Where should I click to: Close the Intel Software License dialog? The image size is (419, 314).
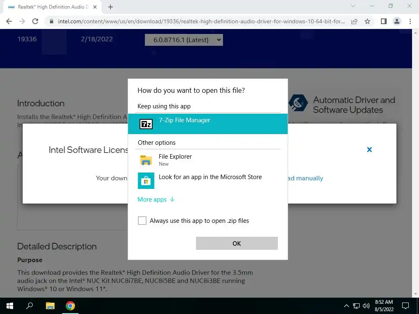369,150
